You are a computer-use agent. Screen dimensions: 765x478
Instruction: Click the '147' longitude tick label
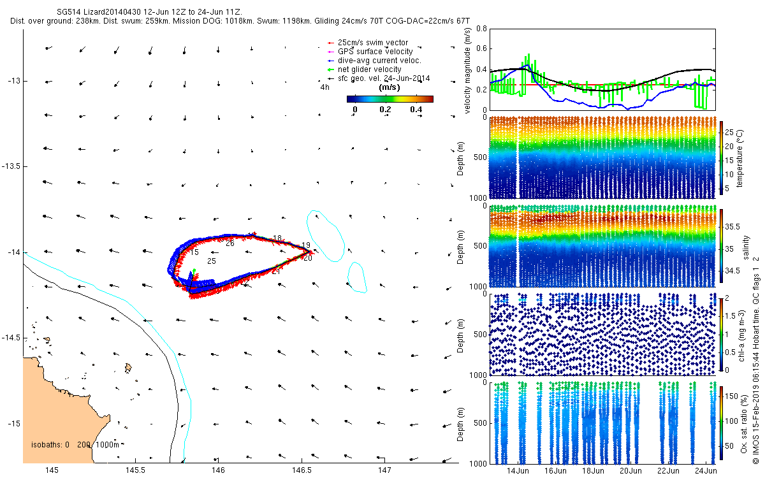click(384, 470)
